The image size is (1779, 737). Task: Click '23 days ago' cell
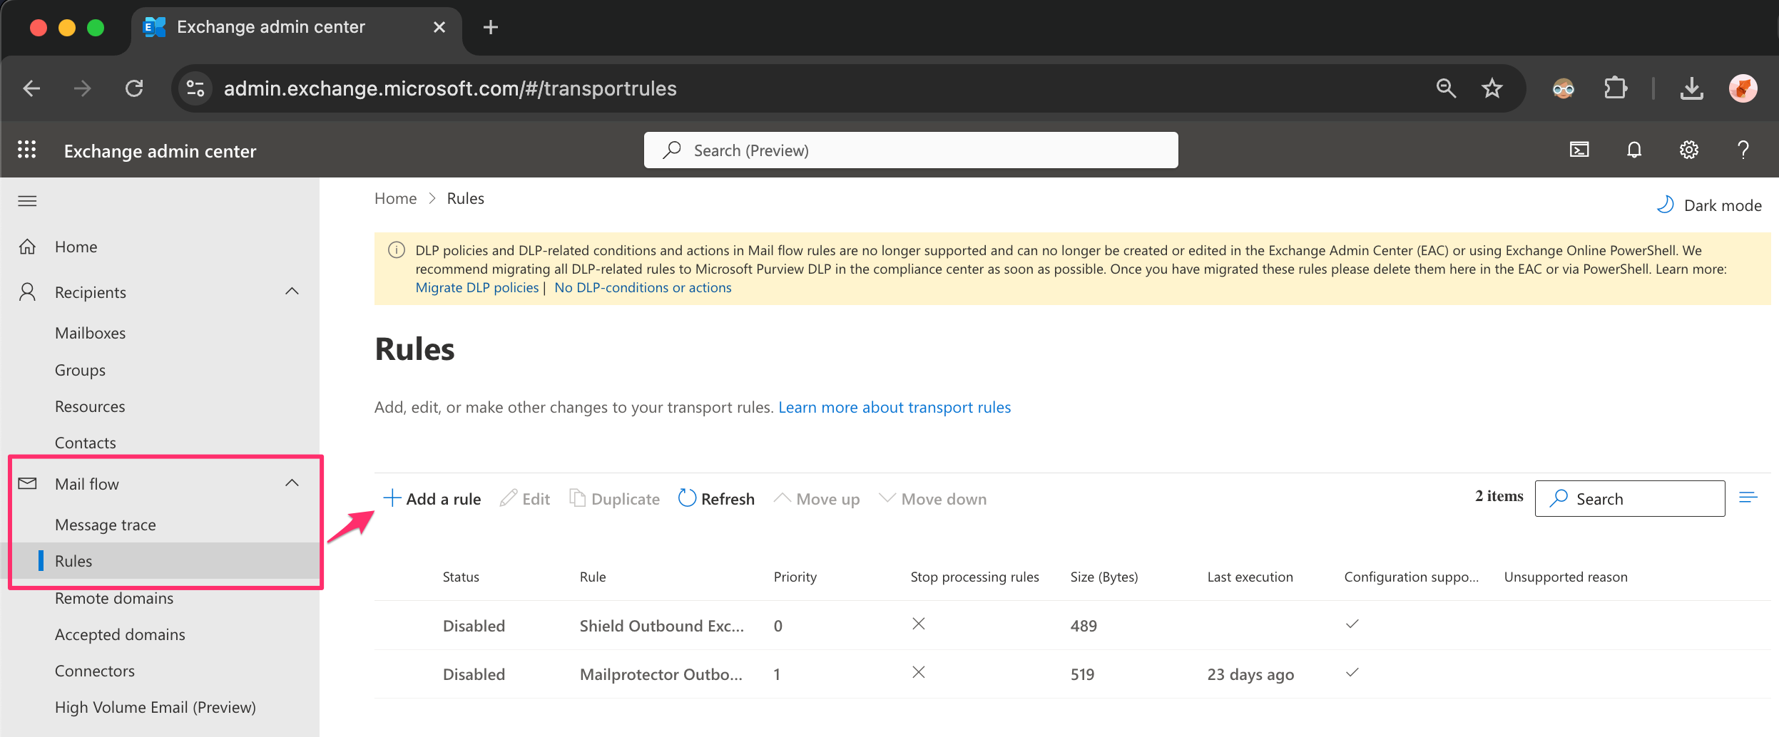[x=1250, y=674]
